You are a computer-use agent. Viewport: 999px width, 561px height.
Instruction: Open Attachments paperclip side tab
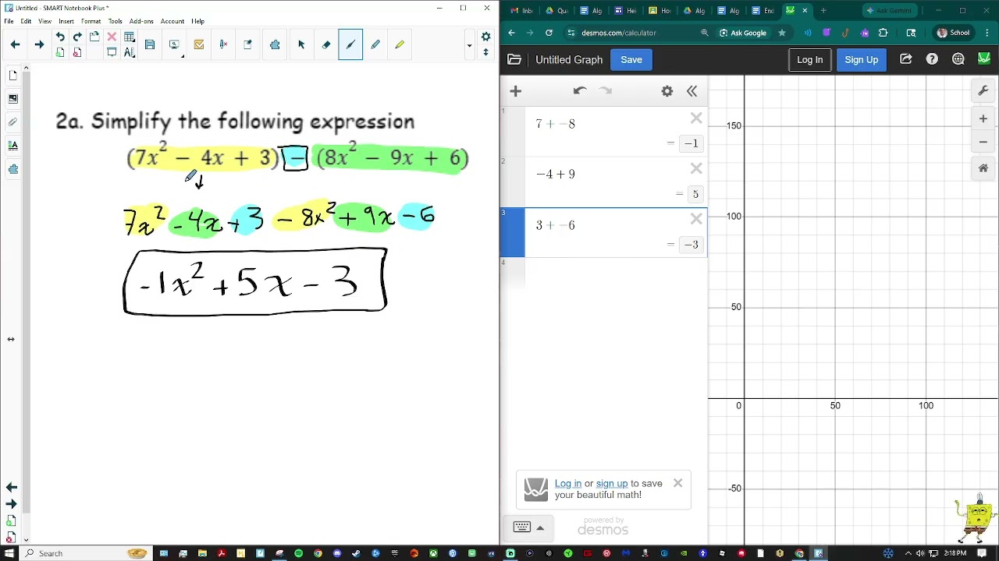click(12, 122)
